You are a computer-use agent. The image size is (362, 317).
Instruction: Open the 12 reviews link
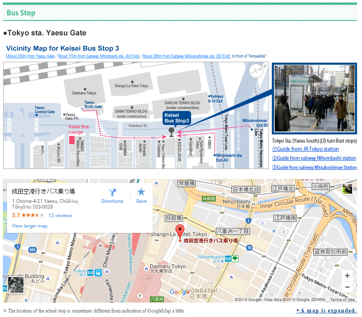pos(60,216)
